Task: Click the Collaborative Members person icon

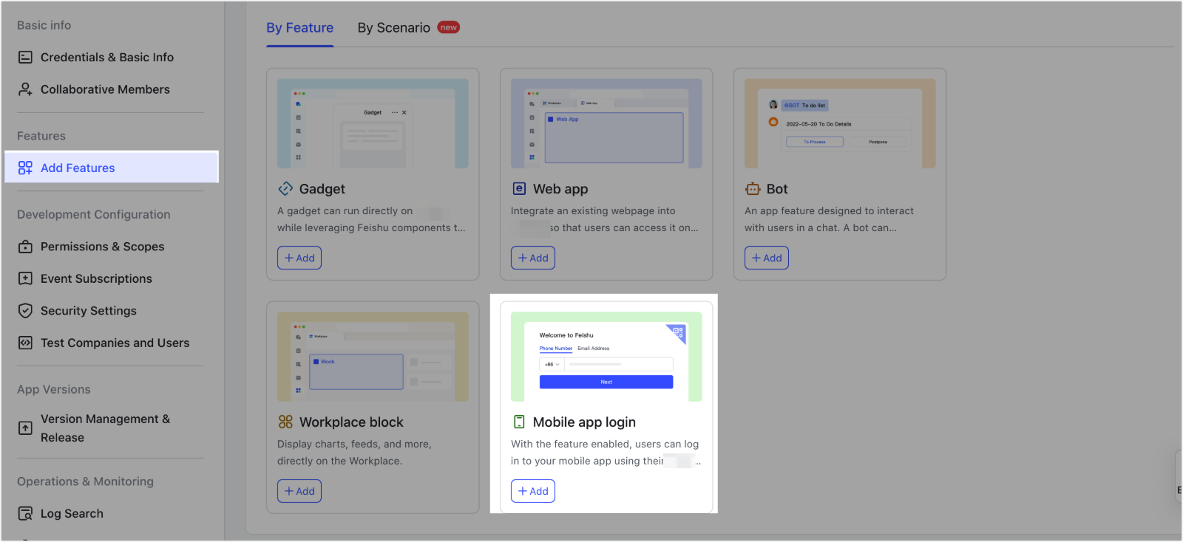Action: [x=25, y=89]
